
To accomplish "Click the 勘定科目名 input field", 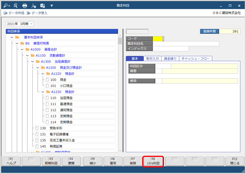I will [186, 44].
